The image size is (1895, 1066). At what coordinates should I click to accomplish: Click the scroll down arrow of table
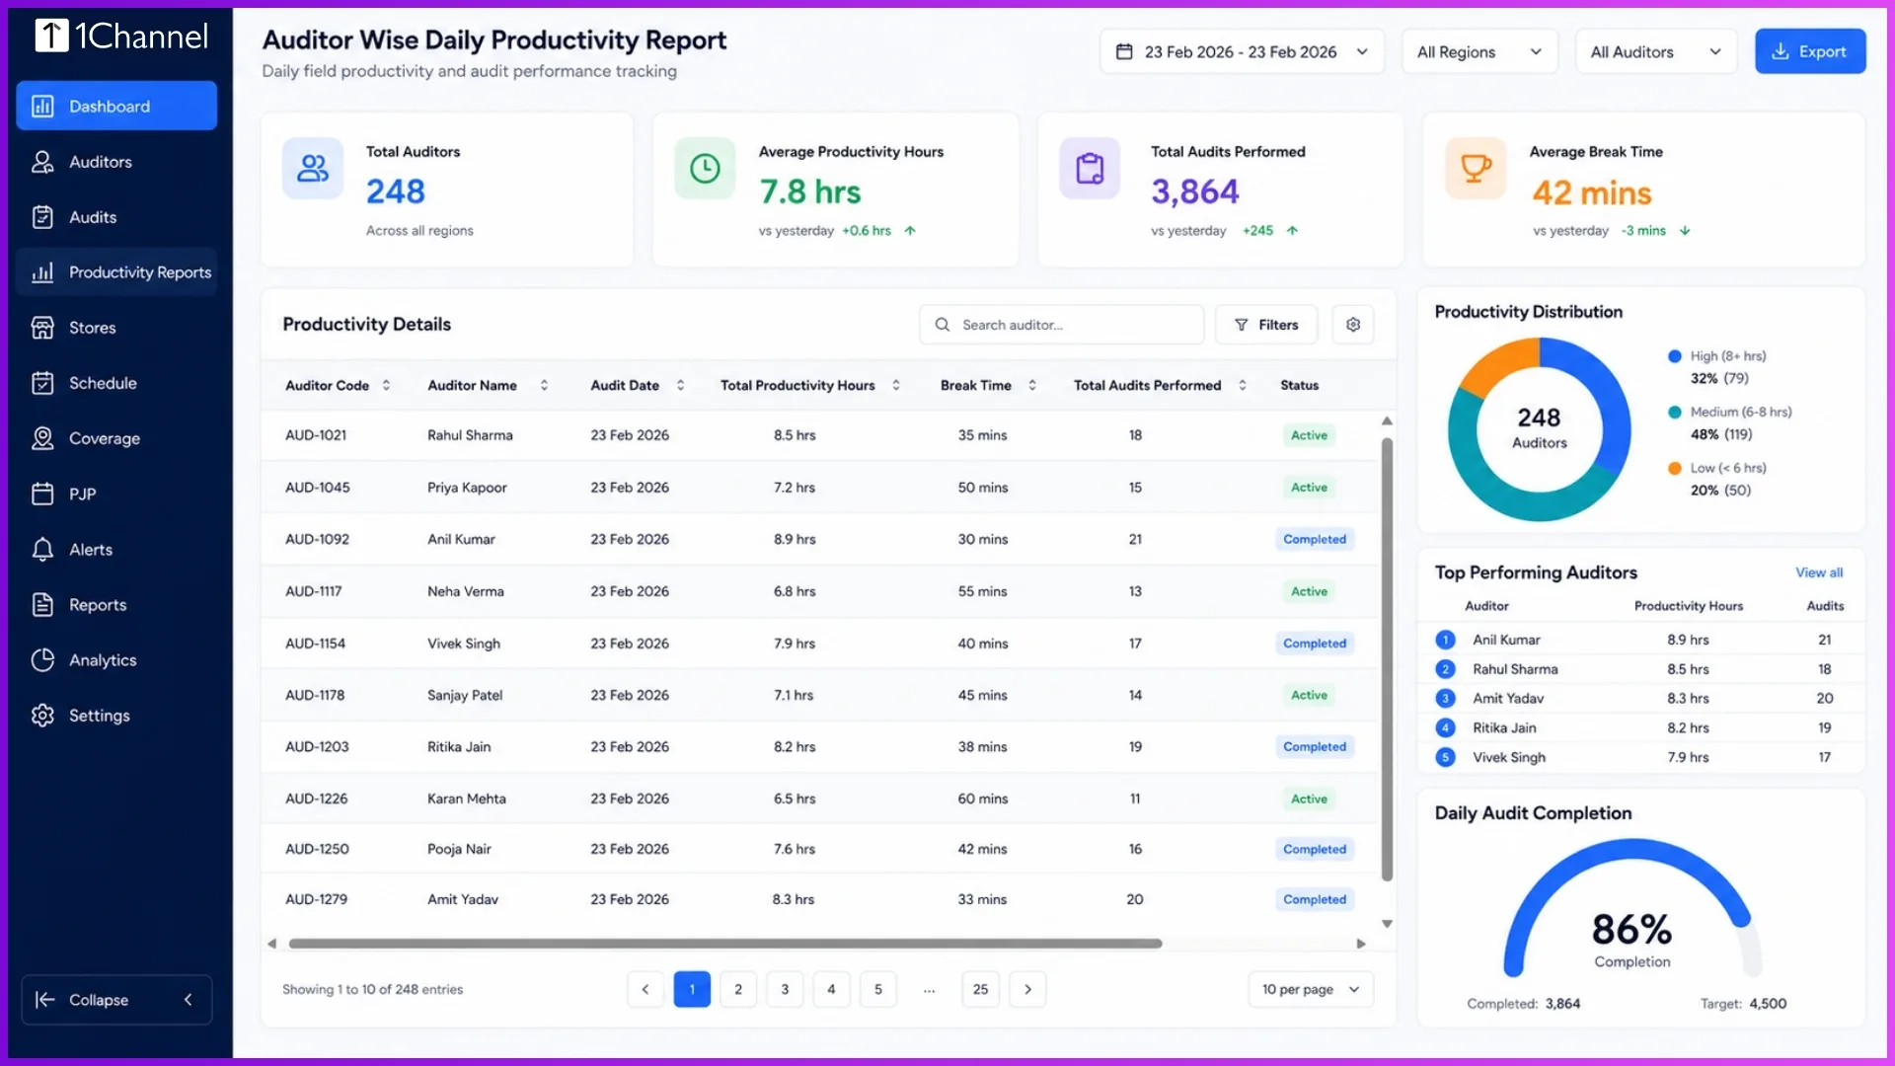click(x=1387, y=925)
